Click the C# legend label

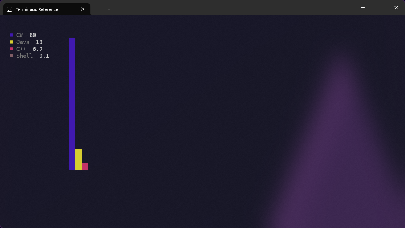[20, 35]
